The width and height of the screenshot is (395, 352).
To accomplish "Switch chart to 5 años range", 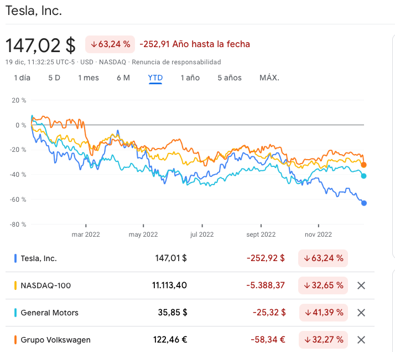I will coord(230,78).
